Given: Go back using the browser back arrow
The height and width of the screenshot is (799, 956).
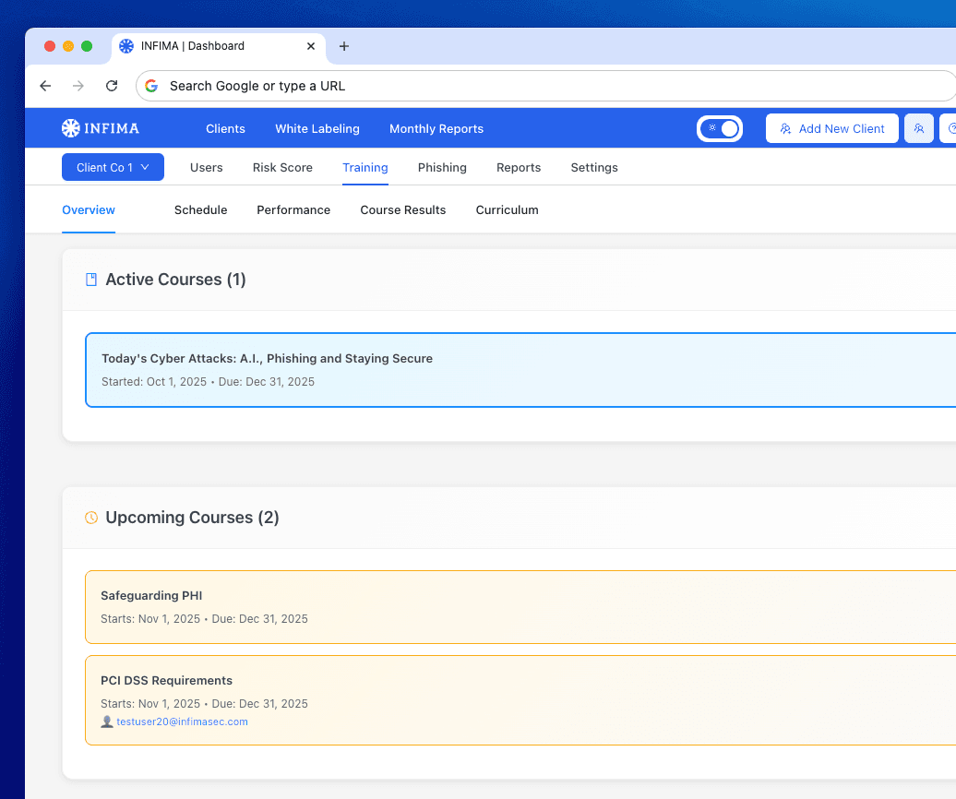Looking at the screenshot, I should (x=45, y=86).
